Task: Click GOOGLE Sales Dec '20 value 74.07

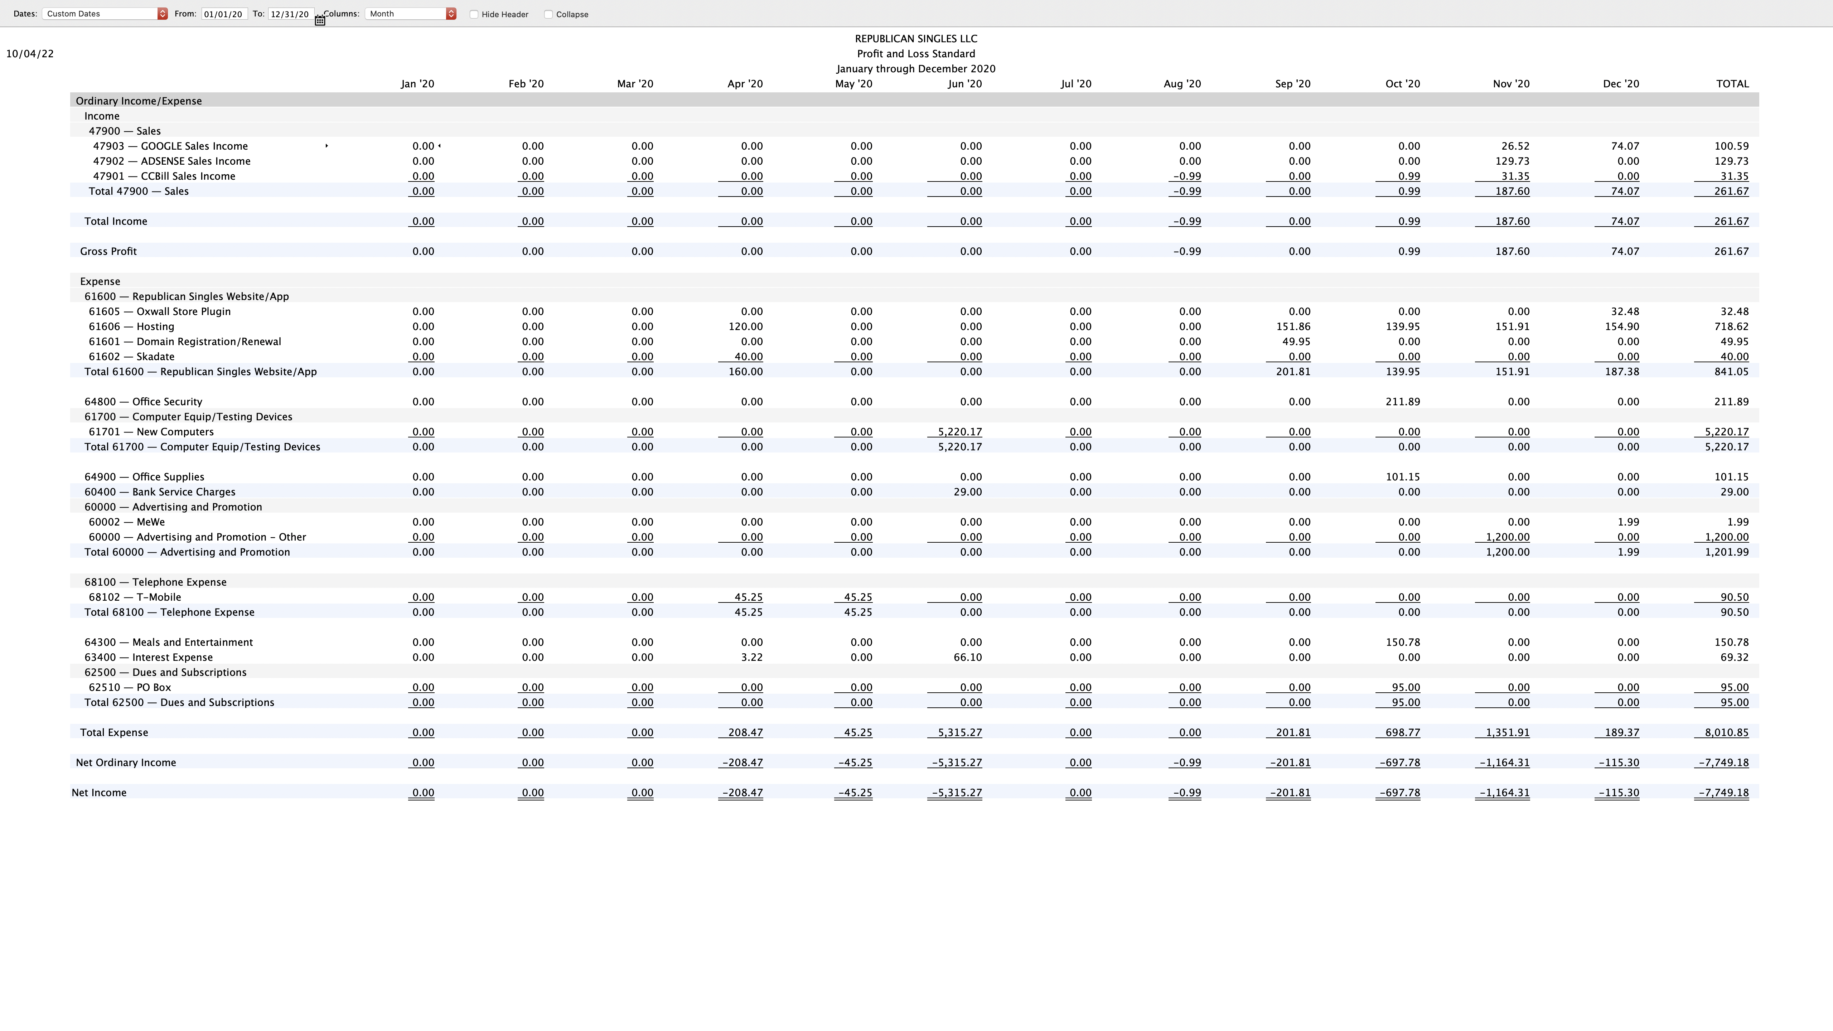Action: [1625, 146]
